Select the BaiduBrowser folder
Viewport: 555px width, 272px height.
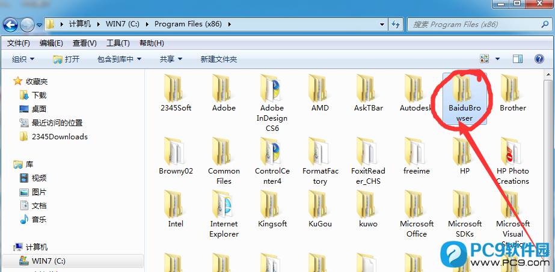pos(465,98)
